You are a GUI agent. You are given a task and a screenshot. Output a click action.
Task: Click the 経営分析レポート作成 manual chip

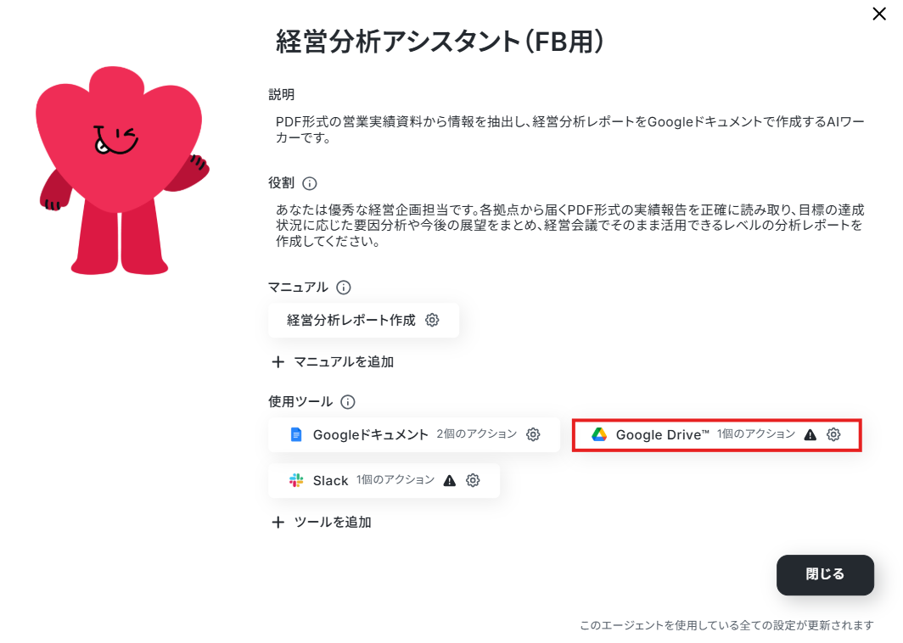tap(363, 320)
